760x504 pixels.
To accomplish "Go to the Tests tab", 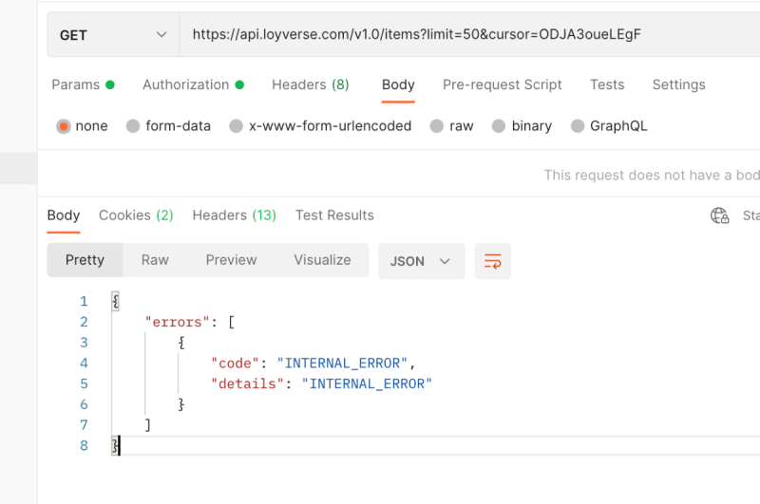I will click(607, 84).
